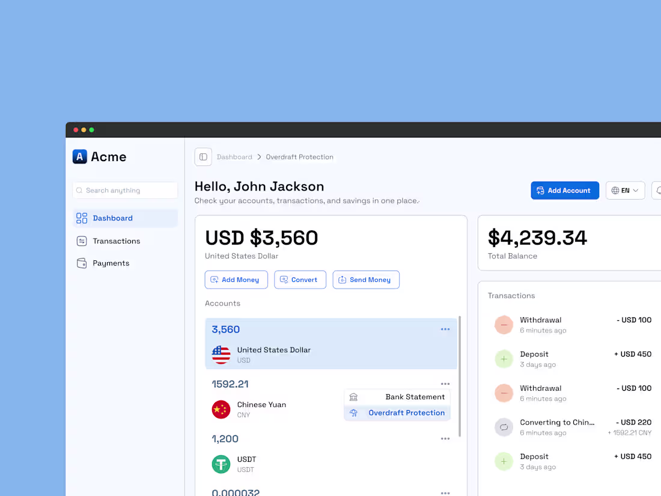
Task: Click the first Withdrawal minus icon
Action: pyautogui.click(x=504, y=325)
